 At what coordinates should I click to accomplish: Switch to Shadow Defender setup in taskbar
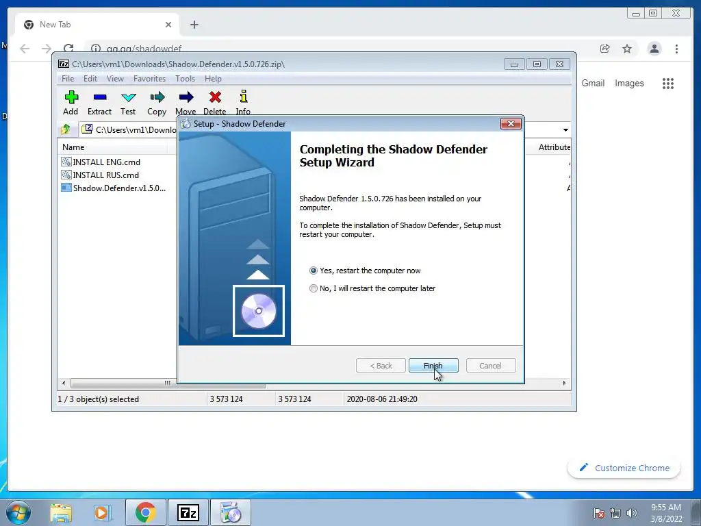(231, 512)
